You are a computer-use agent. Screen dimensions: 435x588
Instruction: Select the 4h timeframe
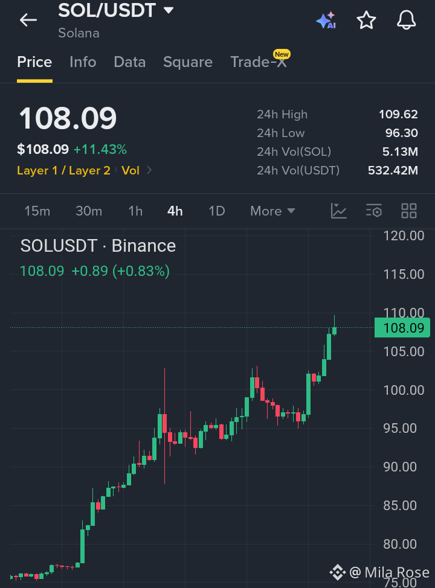click(x=175, y=211)
